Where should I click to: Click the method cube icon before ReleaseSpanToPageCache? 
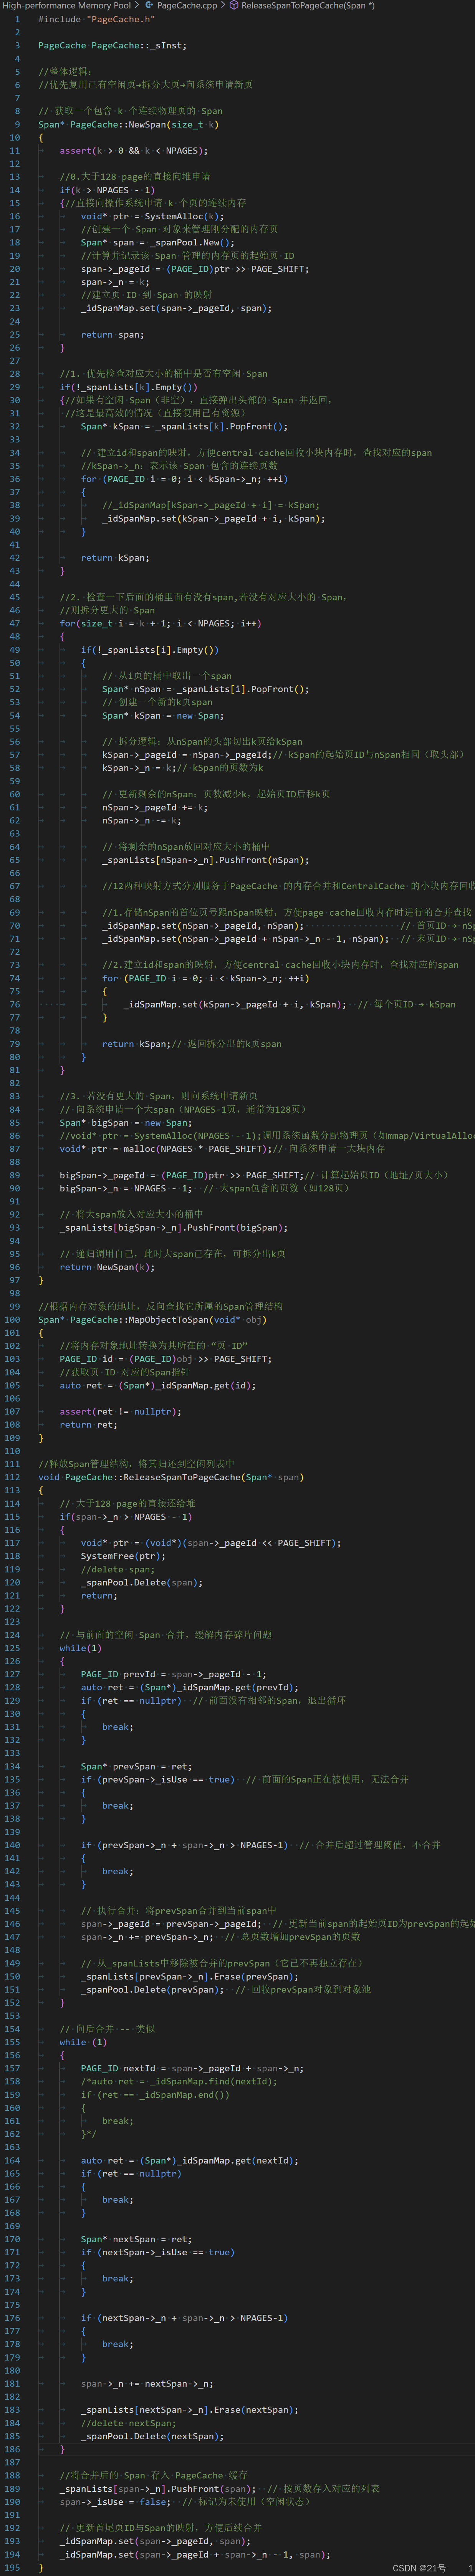coord(234,5)
